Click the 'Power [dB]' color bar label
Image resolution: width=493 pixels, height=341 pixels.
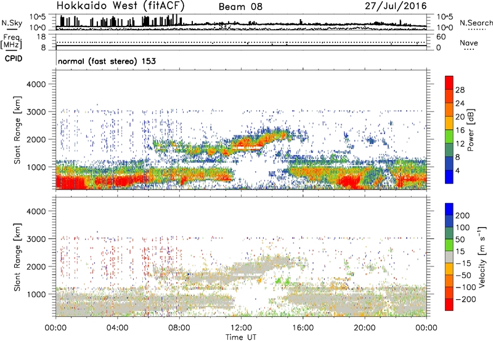470,130
